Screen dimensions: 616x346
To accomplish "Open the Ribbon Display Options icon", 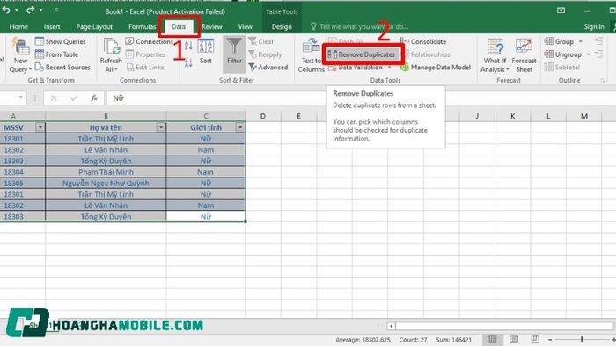I will pyautogui.click(x=561, y=11).
